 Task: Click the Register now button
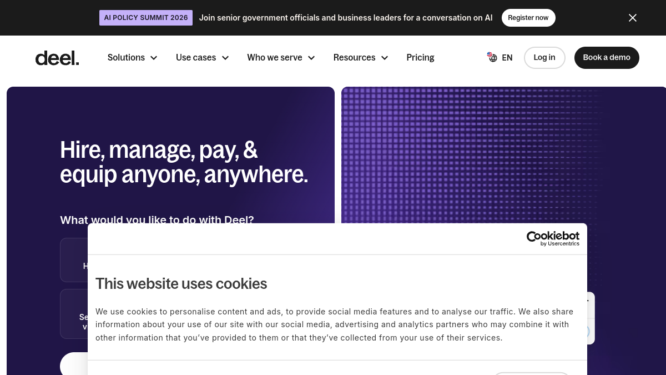(528, 18)
